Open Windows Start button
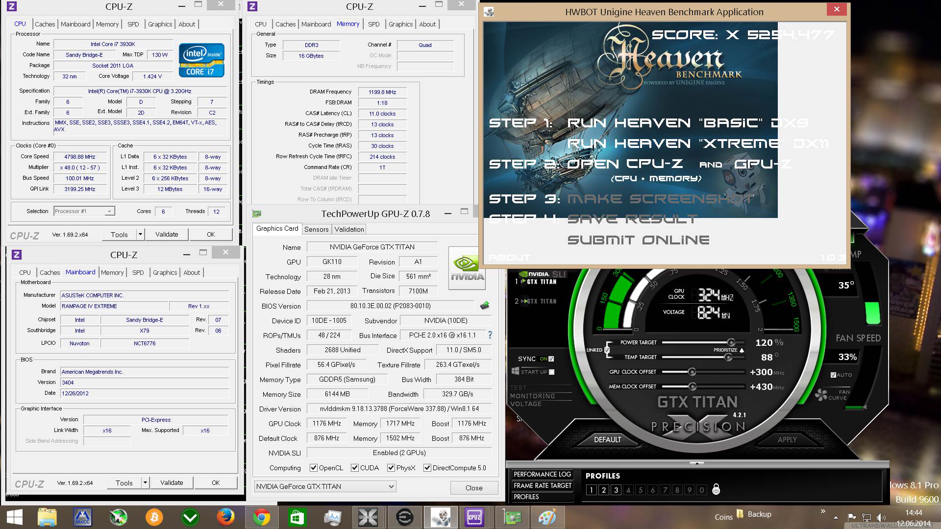Image resolution: width=941 pixels, height=529 pixels. [15, 517]
